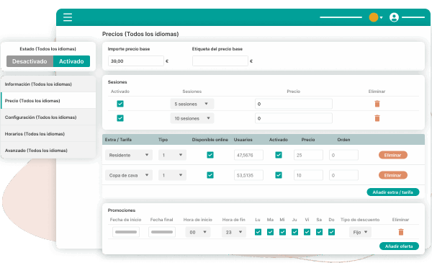Click the promotion row trash icon
This screenshot has width=432, height=263.
pos(401,232)
